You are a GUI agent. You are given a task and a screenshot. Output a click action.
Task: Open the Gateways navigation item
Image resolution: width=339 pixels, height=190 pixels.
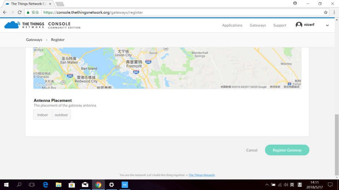pos(258,25)
